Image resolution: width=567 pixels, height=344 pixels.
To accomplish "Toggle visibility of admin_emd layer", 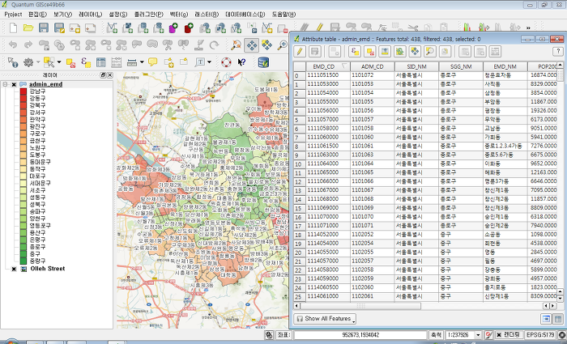I will (14, 84).
